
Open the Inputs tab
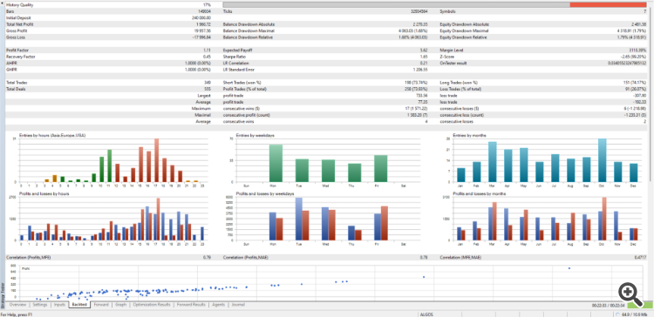[59, 305]
